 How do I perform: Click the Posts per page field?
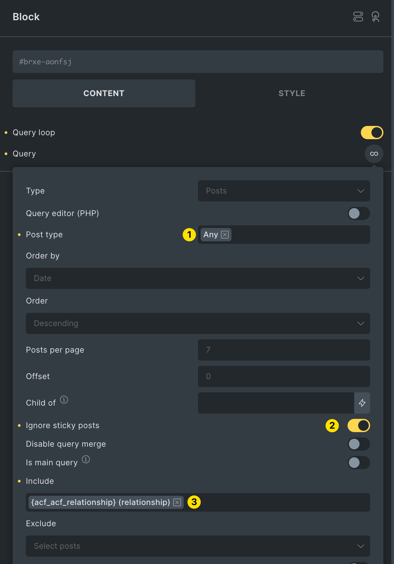coord(284,350)
